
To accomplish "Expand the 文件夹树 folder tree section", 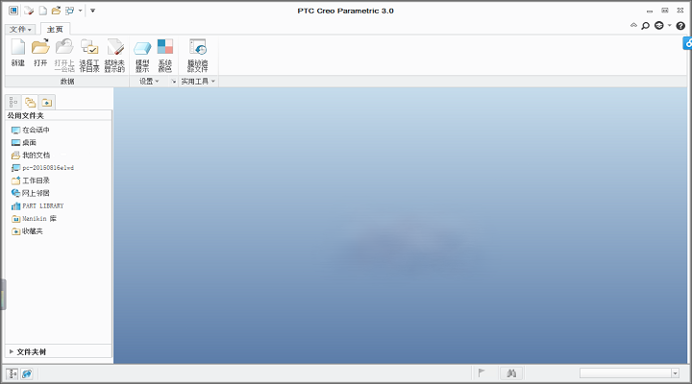I will pos(12,351).
